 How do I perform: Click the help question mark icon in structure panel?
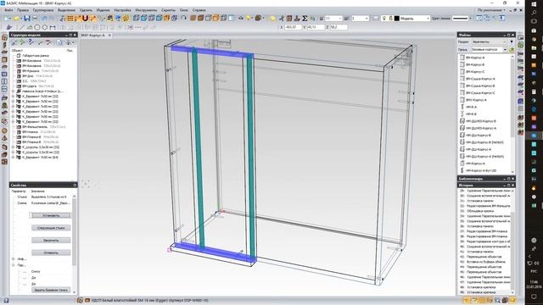[31, 42]
